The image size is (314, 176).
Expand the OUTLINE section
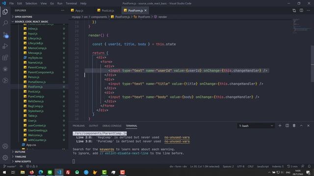click(40, 152)
